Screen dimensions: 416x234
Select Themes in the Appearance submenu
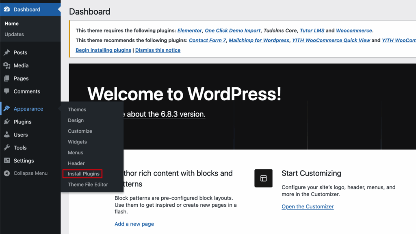[77, 110]
